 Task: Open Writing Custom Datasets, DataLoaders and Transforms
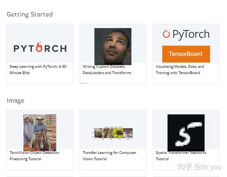[x=107, y=70]
